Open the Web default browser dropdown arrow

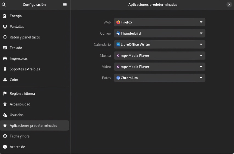201,22
